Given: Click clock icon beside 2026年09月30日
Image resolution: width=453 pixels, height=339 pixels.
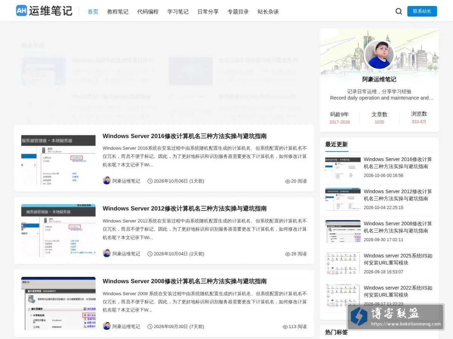Looking at the screenshot, I should click(150, 327).
